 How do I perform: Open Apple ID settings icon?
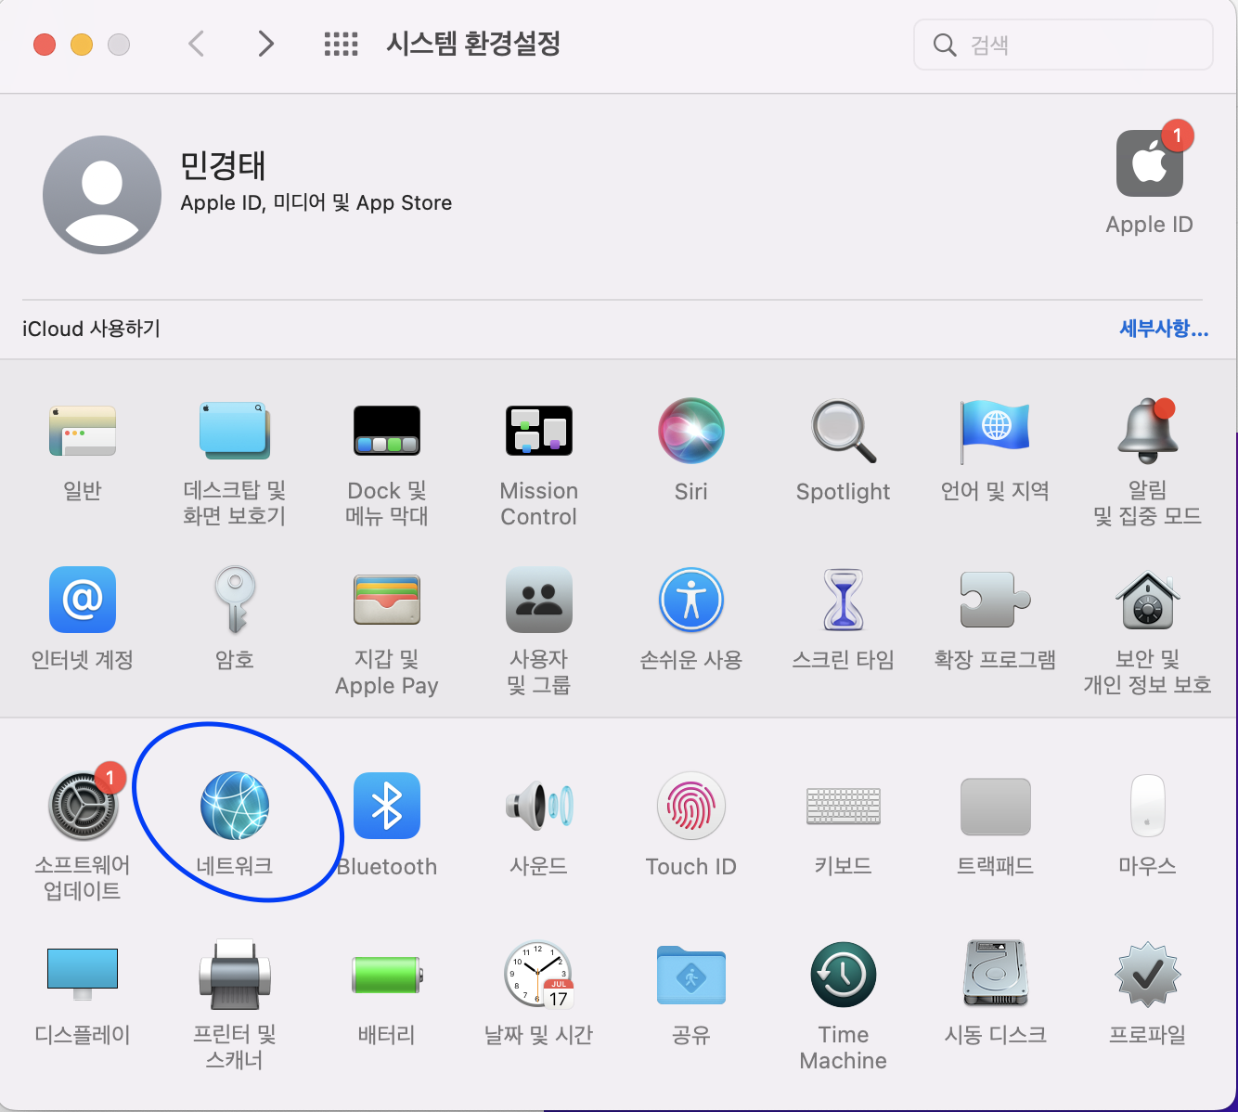[1150, 163]
